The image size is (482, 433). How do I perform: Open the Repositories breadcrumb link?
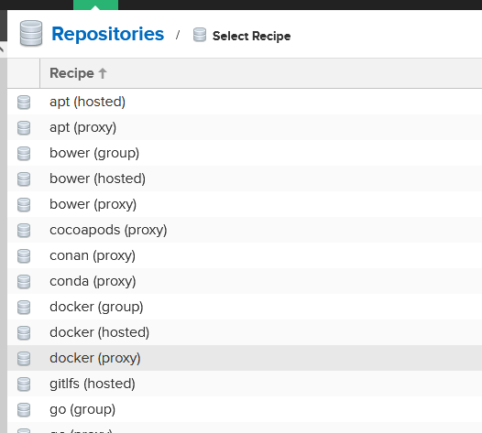[x=107, y=34]
